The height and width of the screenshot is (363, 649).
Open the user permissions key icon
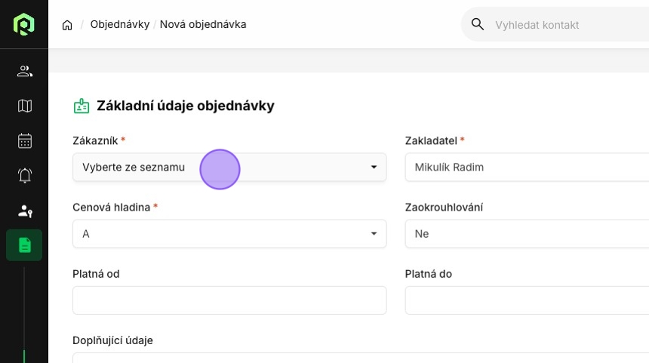click(25, 211)
